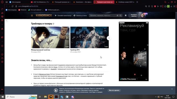Open Task View on taskbar

(x=40, y=97)
